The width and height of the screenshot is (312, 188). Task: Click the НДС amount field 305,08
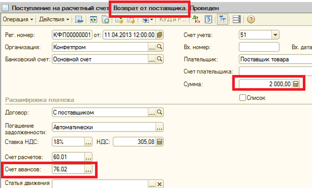[135, 142]
